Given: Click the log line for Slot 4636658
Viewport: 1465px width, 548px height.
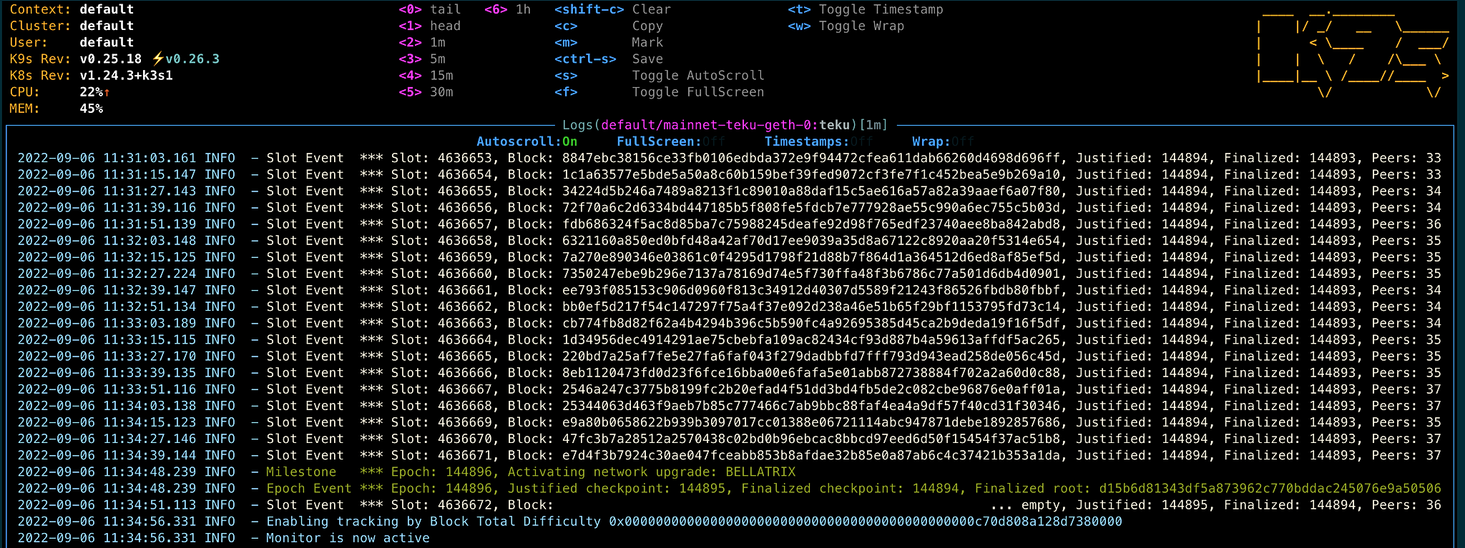Looking at the screenshot, I should tap(730, 240).
